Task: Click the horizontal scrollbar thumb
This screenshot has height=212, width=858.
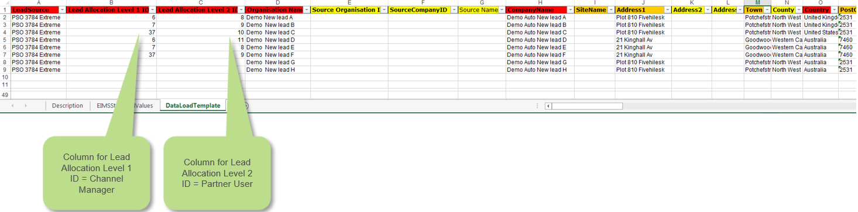Action: (587, 106)
